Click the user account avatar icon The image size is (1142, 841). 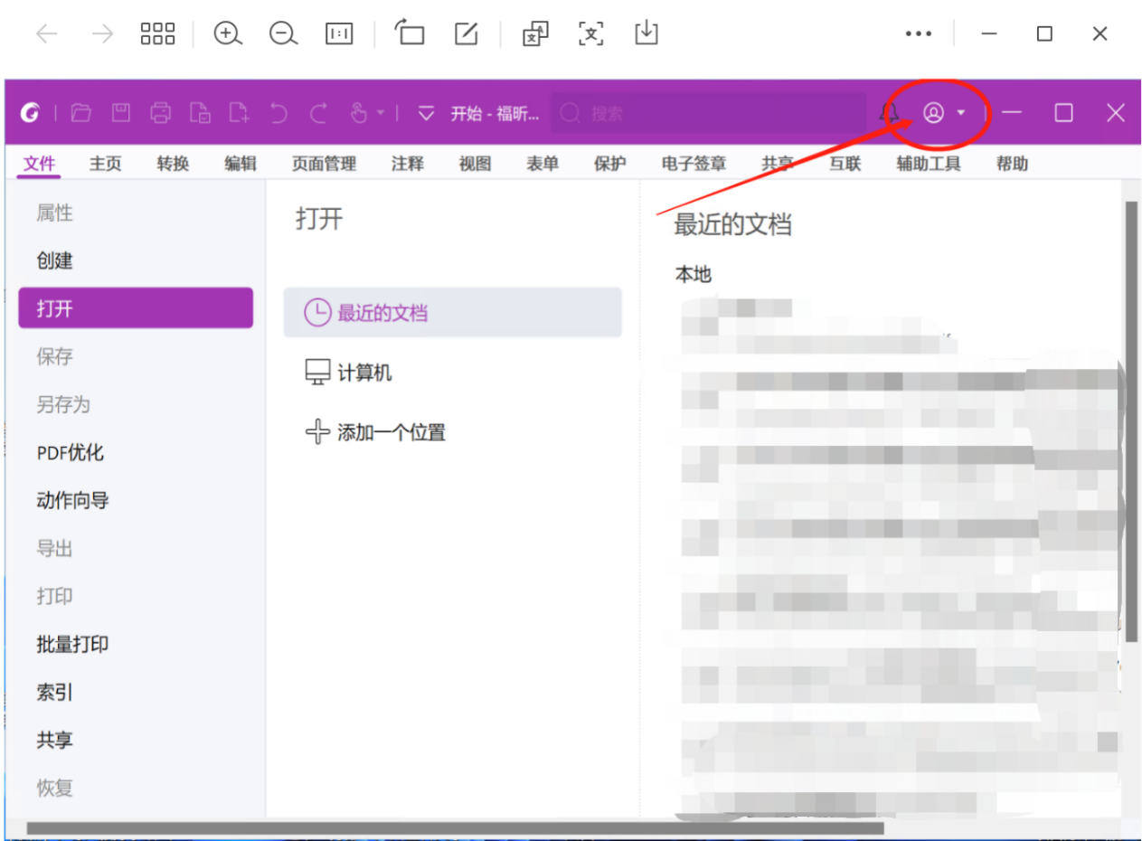[x=933, y=113]
